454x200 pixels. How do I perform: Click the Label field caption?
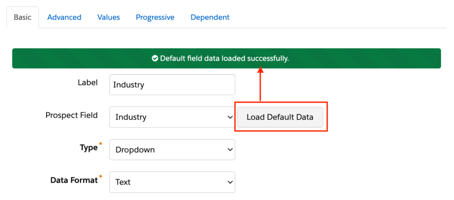(x=88, y=83)
